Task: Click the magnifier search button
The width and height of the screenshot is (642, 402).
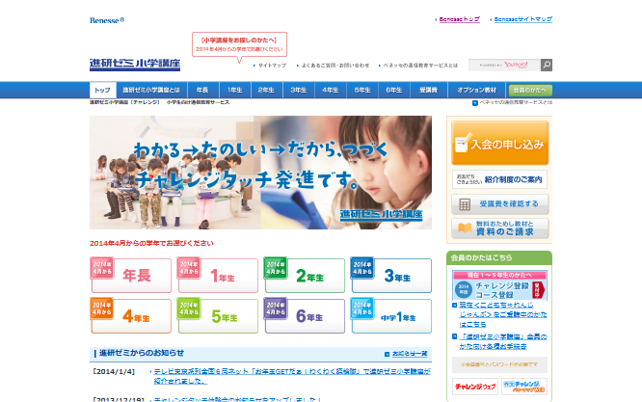Action: pos(547,65)
